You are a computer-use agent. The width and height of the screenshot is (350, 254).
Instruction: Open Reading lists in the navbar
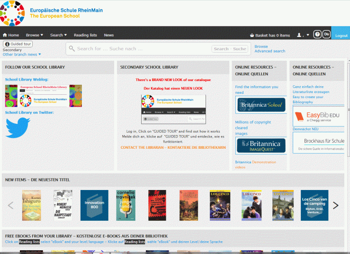point(85,35)
